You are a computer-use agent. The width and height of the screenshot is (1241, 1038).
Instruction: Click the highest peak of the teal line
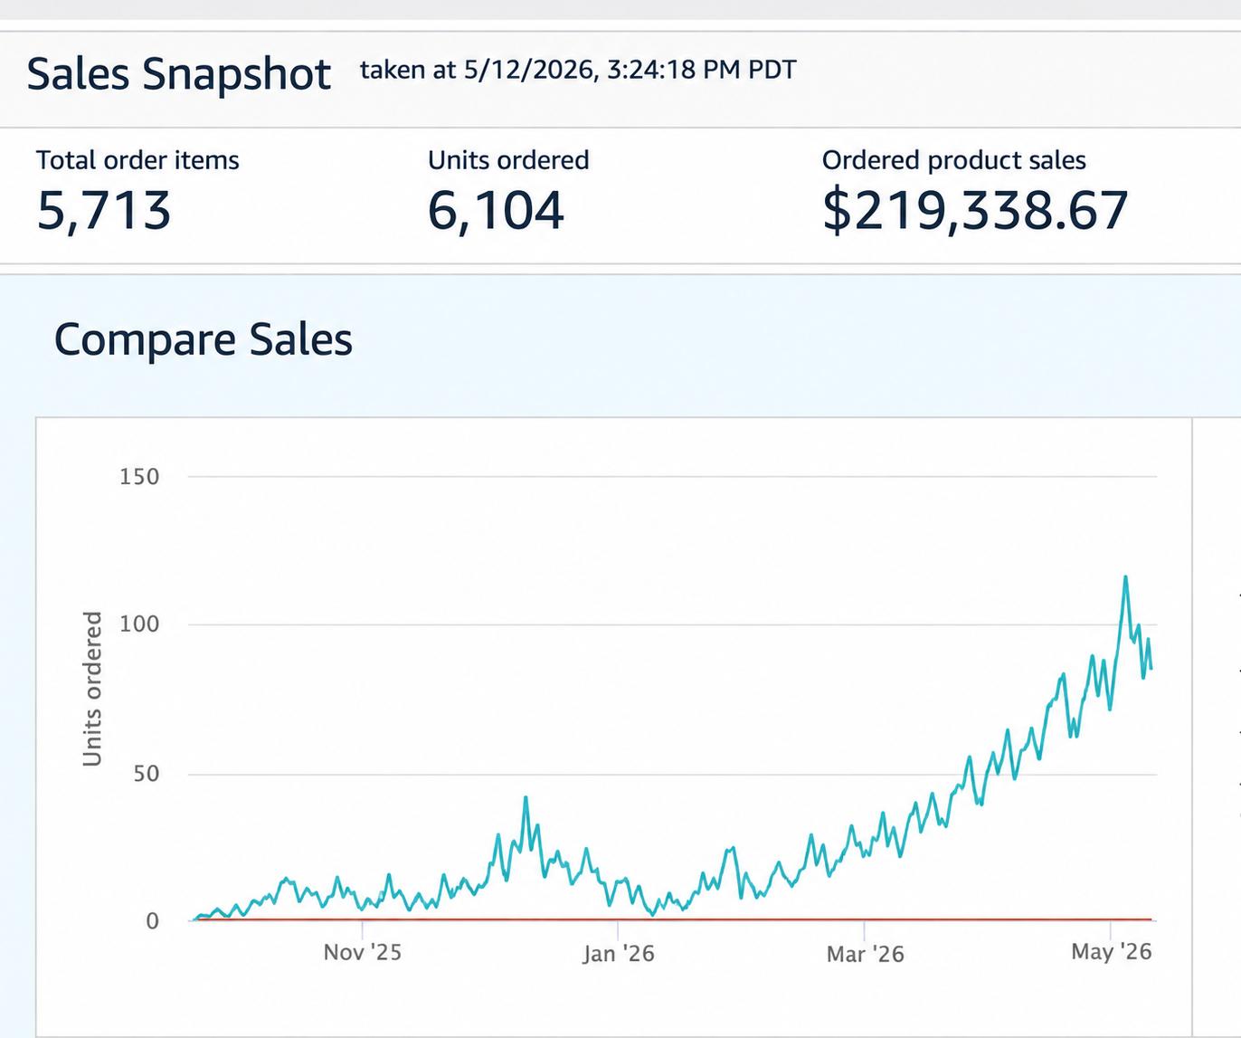point(1125,577)
